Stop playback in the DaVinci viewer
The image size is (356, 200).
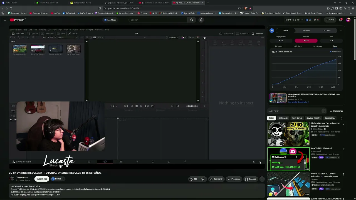[x=136, y=106]
